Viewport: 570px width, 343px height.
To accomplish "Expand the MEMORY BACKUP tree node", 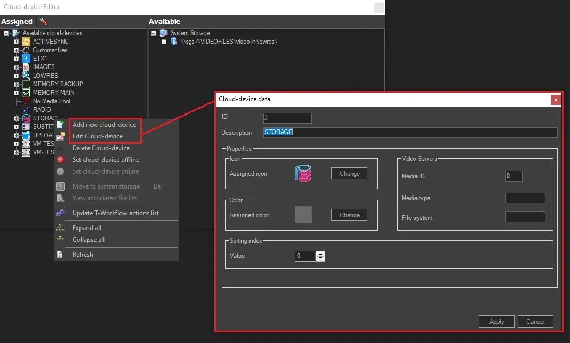I will tap(17, 84).
